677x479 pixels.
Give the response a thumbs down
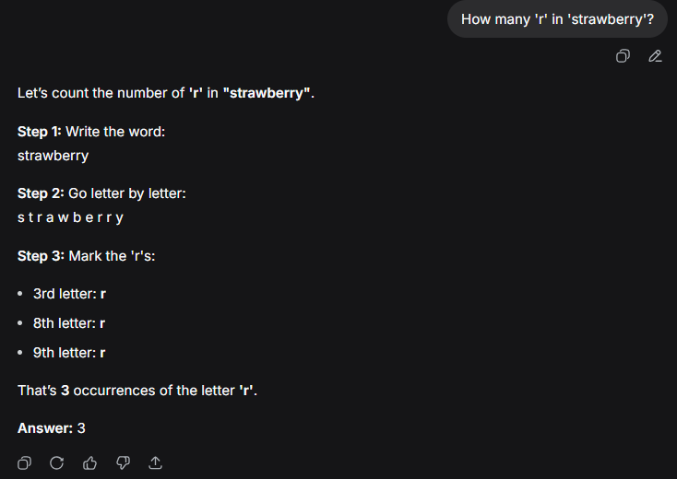pos(122,462)
